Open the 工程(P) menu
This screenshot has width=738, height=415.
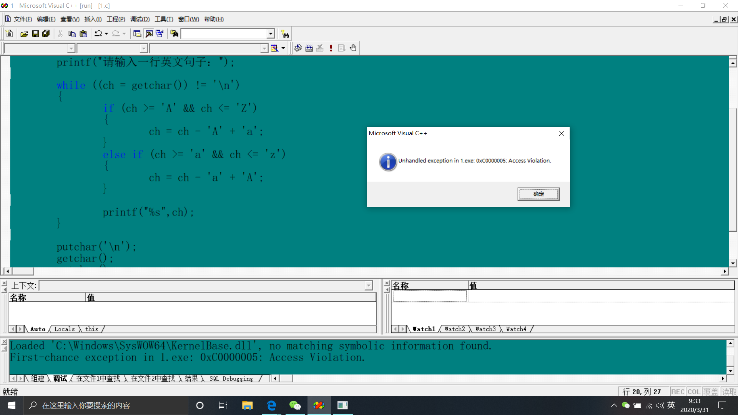116,19
